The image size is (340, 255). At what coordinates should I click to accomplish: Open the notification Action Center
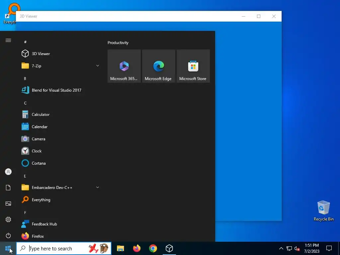click(329, 248)
